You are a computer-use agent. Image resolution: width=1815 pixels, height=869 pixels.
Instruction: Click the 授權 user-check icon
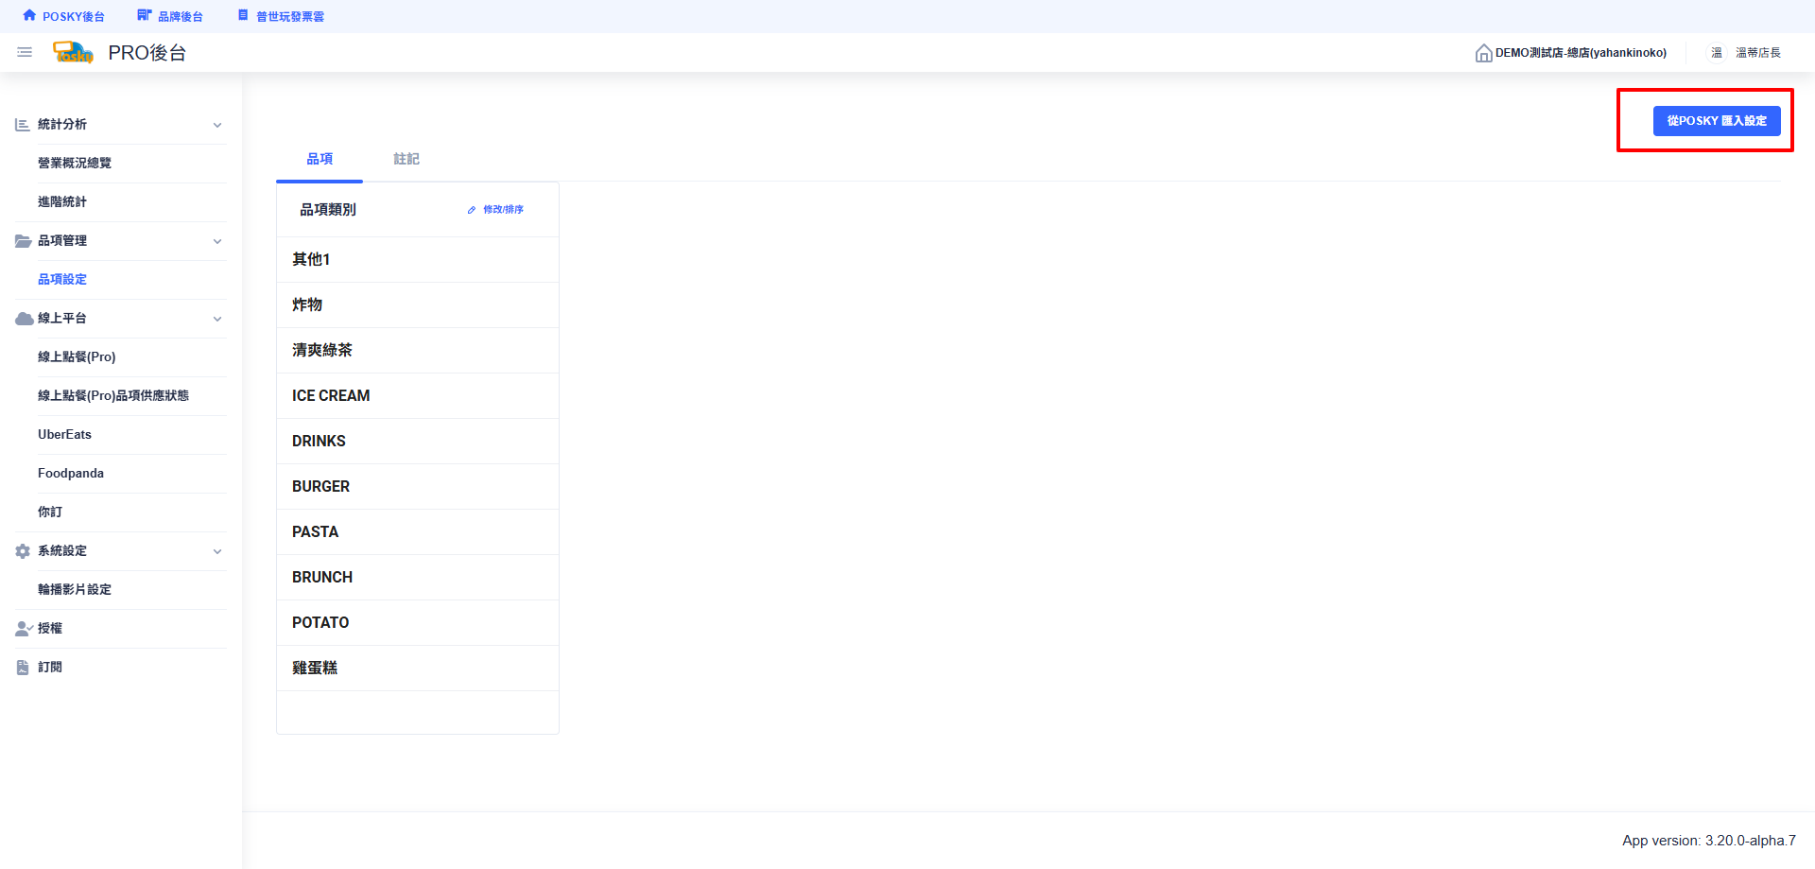(x=24, y=628)
